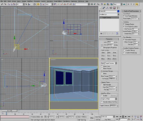
Task: Toggle the selection lock padlock icon
Action: (x=42, y=117)
